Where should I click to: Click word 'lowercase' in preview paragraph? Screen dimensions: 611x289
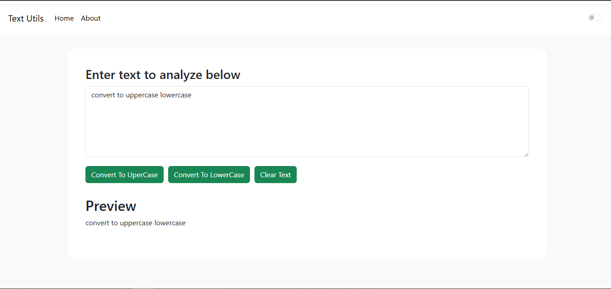tap(170, 223)
